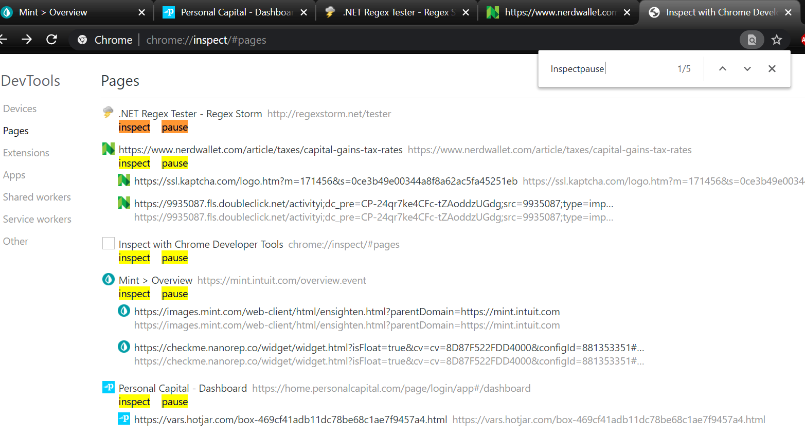This screenshot has width=805, height=436.
Task: Open Other section in sidebar
Action: click(x=15, y=241)
